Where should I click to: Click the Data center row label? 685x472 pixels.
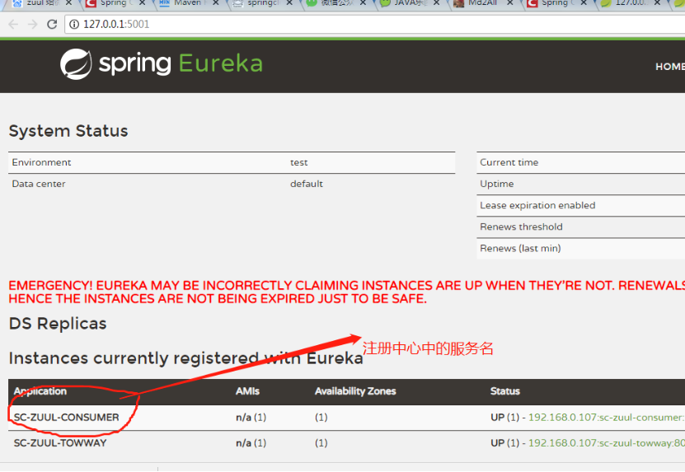point(39,184)
